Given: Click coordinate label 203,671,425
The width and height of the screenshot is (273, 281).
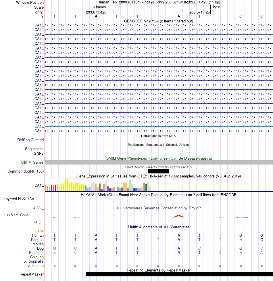Looking at the screenshot, I should [199, 12].
